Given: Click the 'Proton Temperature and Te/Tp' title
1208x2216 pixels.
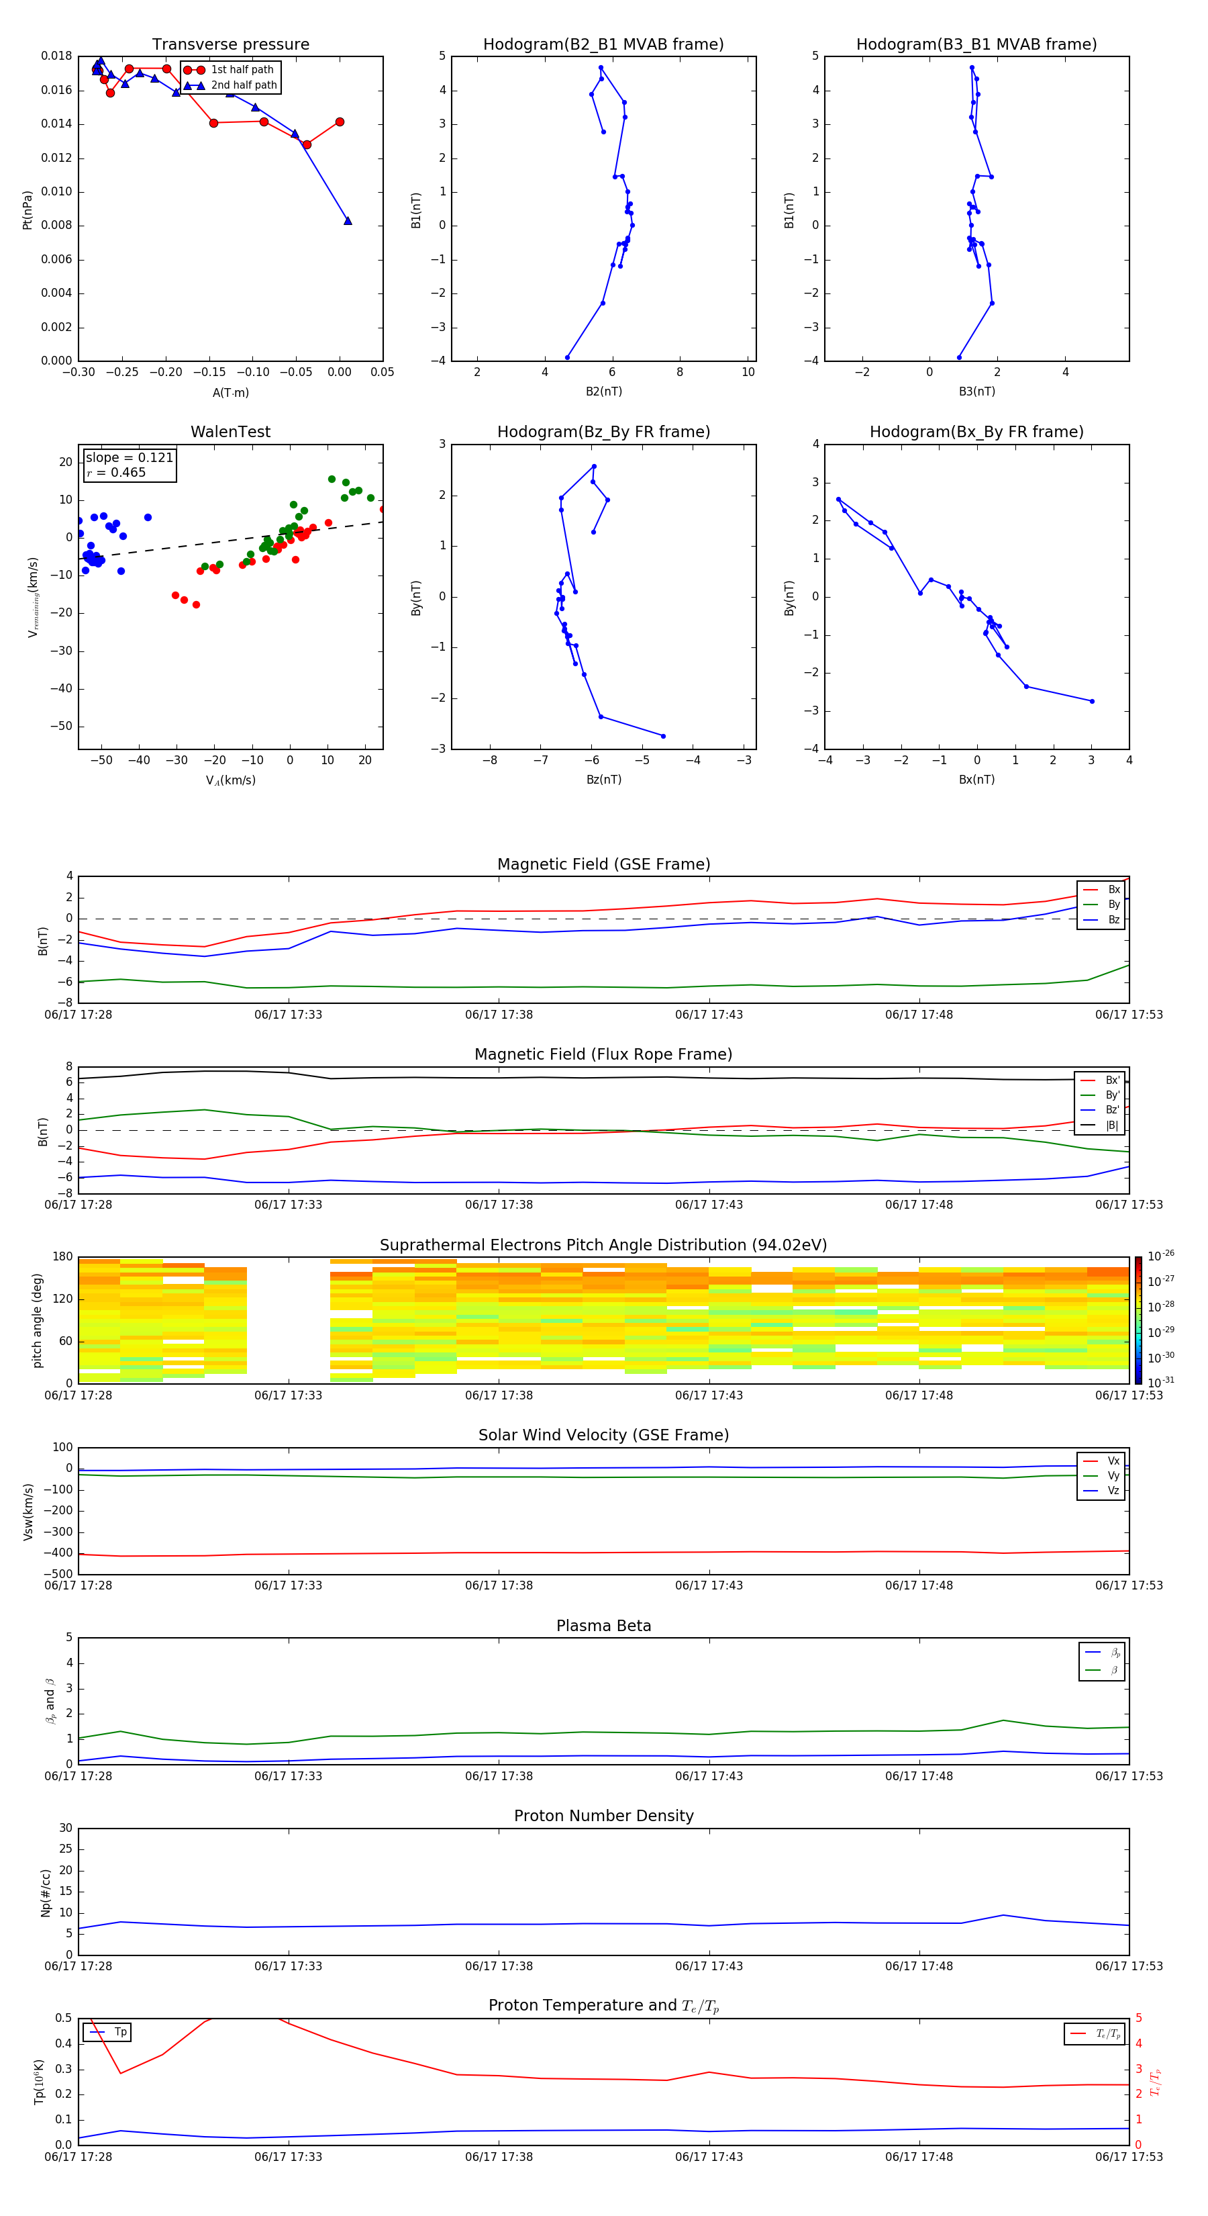Looking at the screenshot, I should click(x=603, y=2006).
